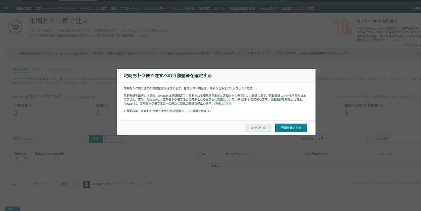Click the 商品名/ASIN/SKU search field
421x211 pixels.
click(x=49, y=139)
